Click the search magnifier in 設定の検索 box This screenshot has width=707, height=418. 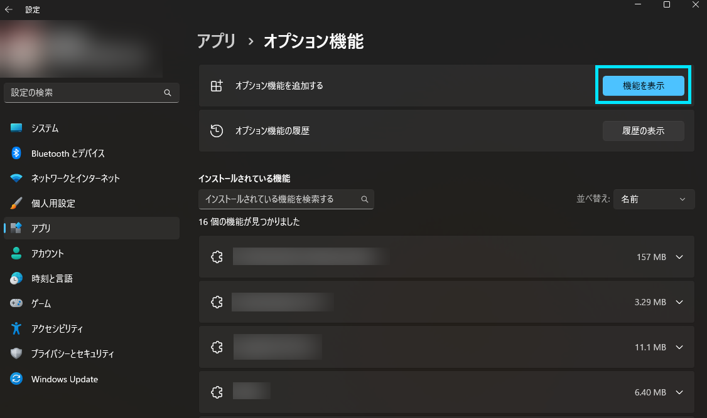pos(167,93)
